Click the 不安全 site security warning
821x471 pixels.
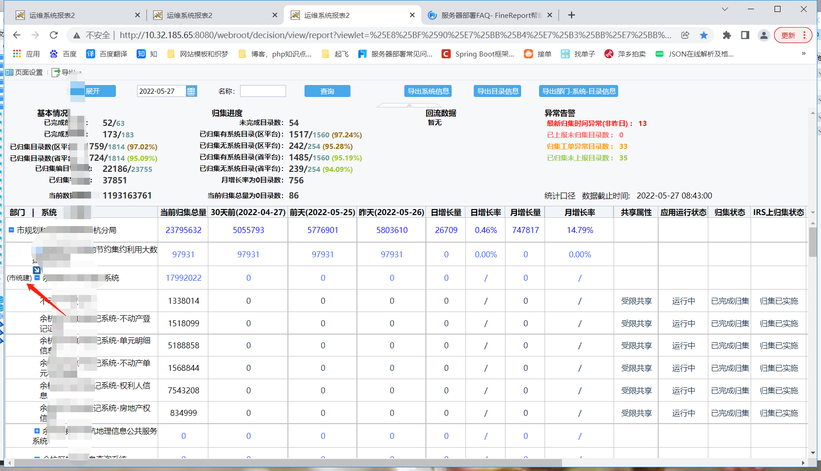pyautogui.click(x=92, y=35)
